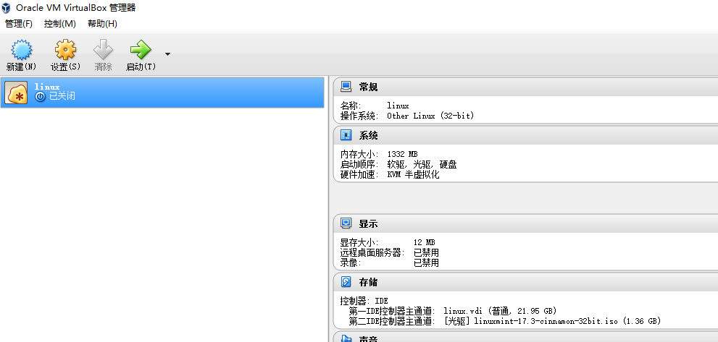Image resolution: width=718 pixels, height=342 pixels.
Task: Click the System (系统) chip icon
Action: point(346,135)
